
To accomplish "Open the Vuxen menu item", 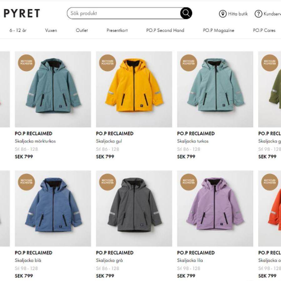I will coord(51,30).
